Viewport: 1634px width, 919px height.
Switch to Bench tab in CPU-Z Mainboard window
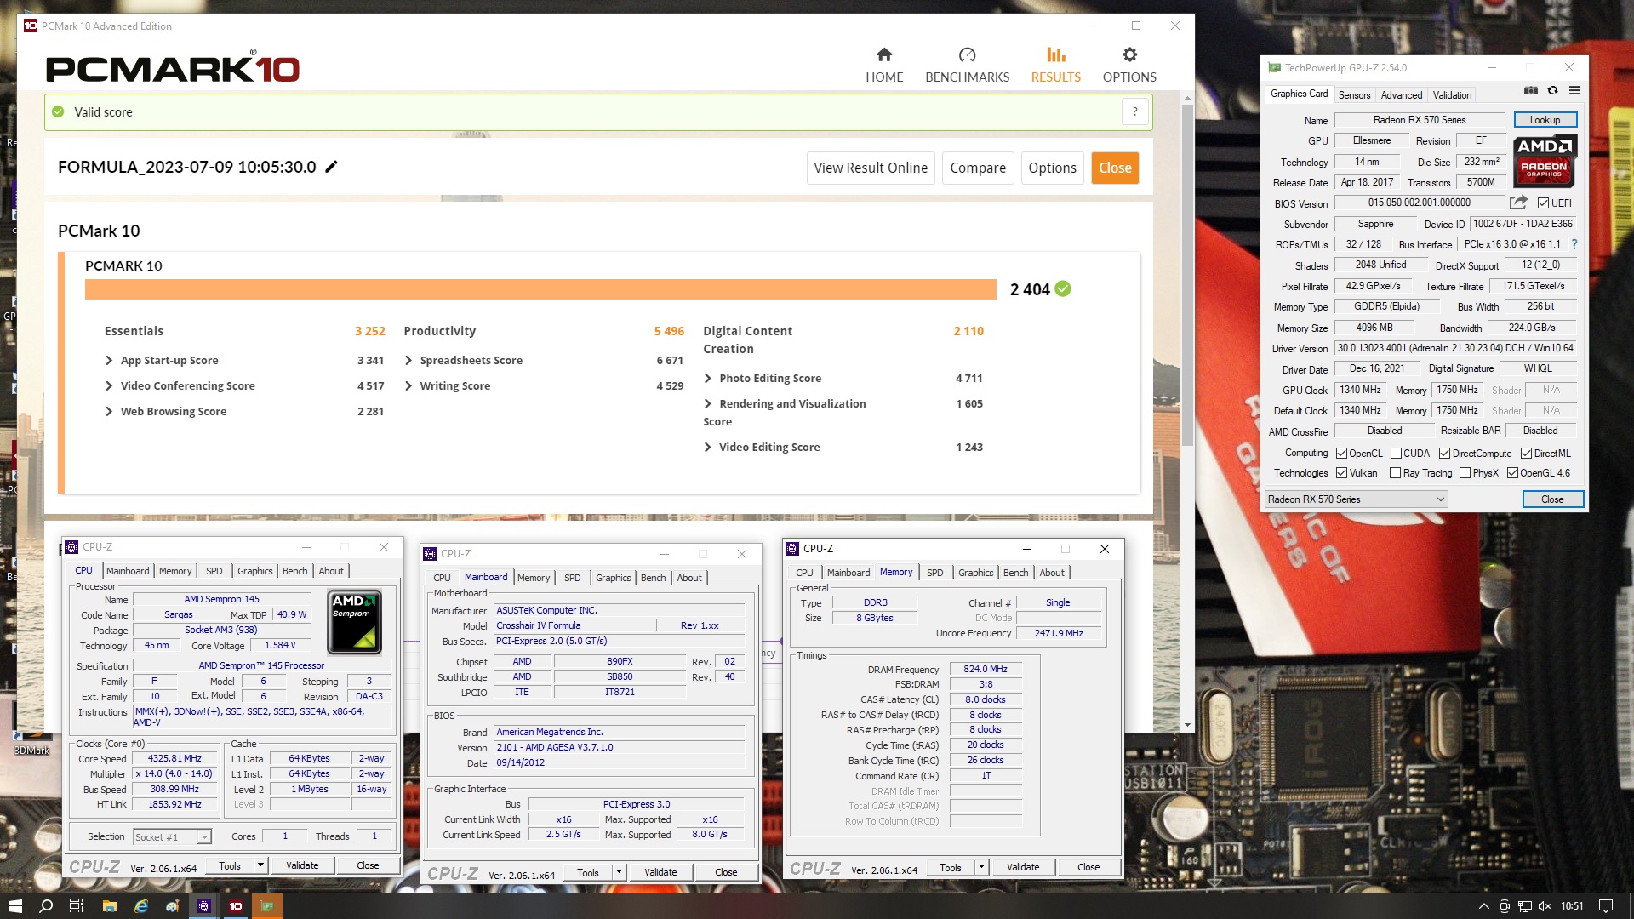653,578
